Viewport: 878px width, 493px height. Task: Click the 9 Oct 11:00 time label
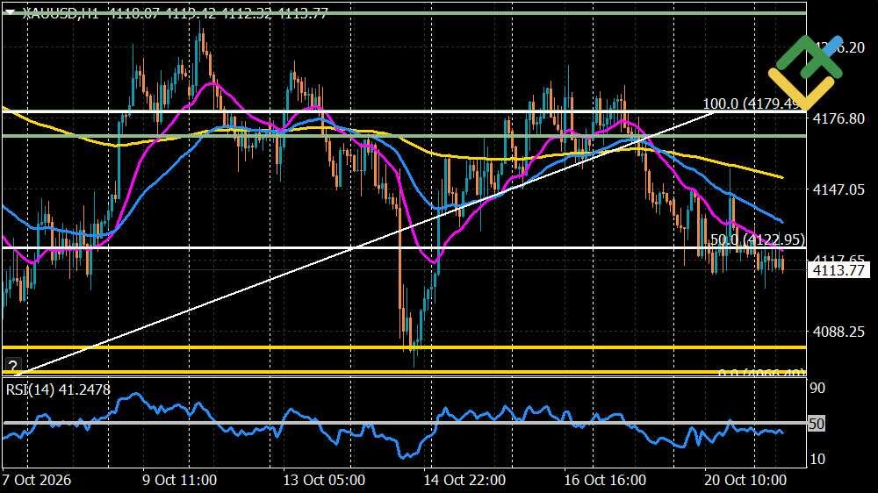[179, 480]
